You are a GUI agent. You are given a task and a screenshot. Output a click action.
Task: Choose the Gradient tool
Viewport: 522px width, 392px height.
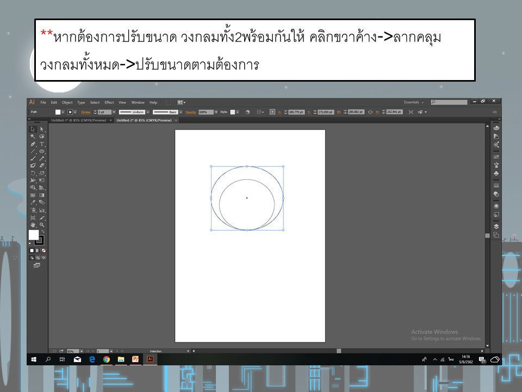point(42,195)
